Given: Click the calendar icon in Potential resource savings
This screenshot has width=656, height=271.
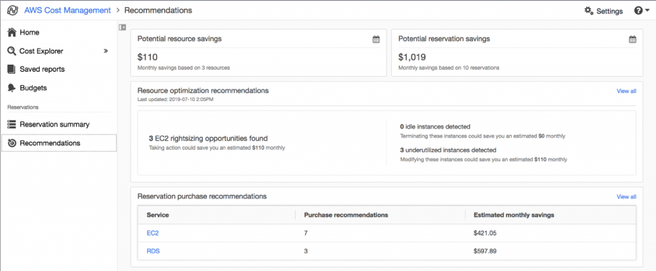Looking at the screenshot, I should coord(376,40).
